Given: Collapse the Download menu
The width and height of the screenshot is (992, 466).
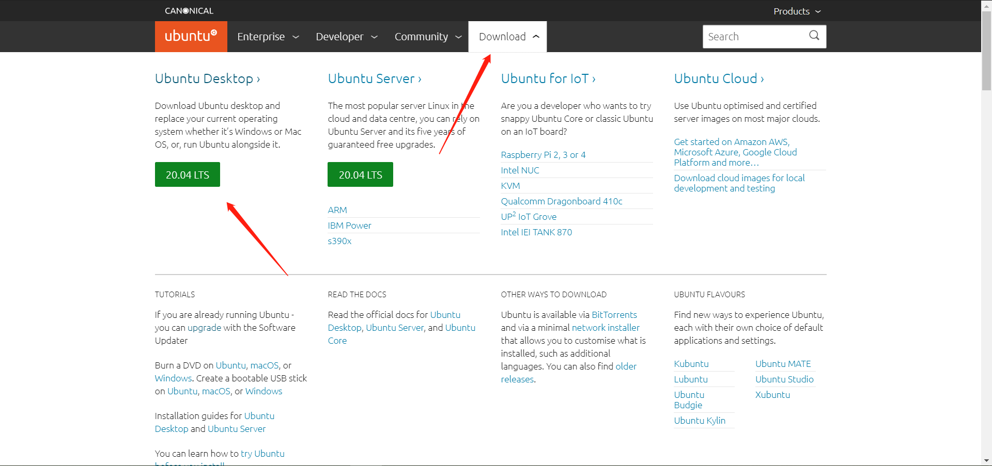Looking at the screenshot, I should click(x=508, y=37).
